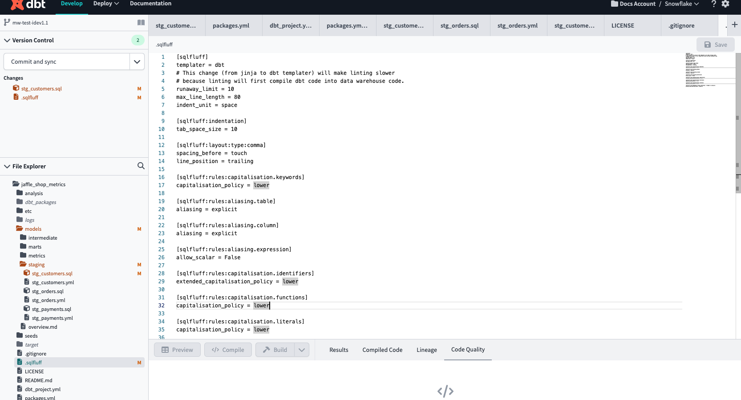Open account settings gear icon

(x=725, y=4)
